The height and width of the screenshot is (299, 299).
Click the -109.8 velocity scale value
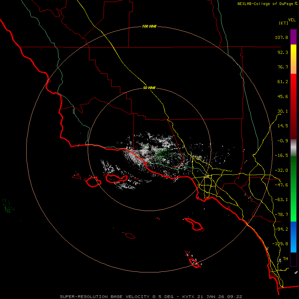[x=280, y=244]
